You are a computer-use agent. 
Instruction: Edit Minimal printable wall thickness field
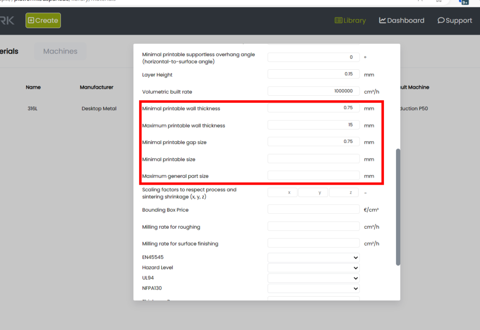click(x=313, y=108)
